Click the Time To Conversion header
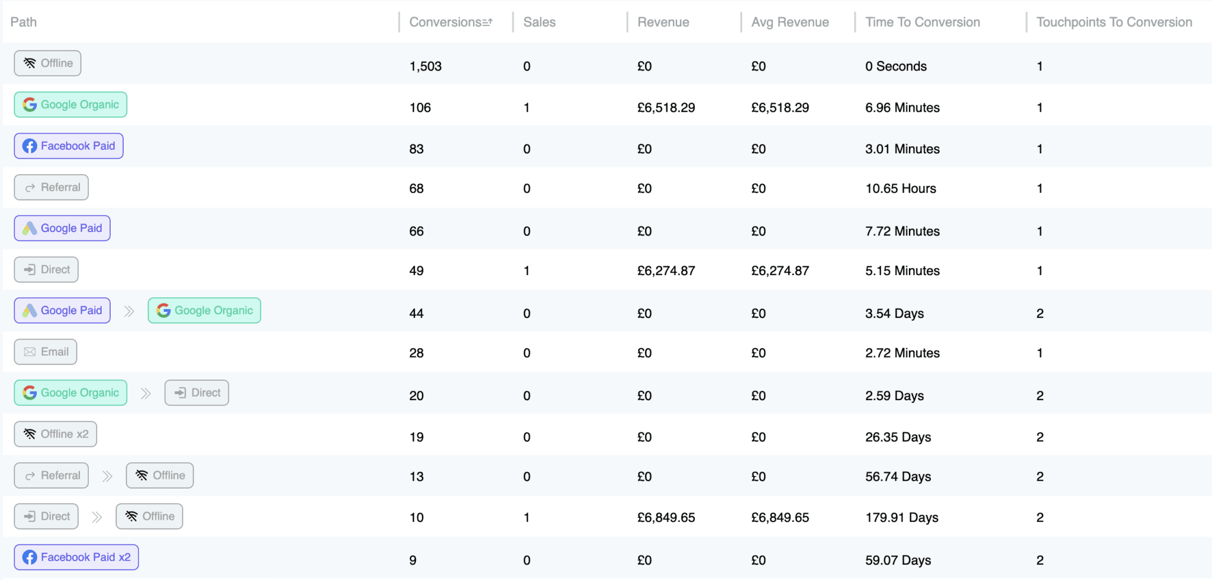Screen dimensions: 1212x580 tap(922, 22)
